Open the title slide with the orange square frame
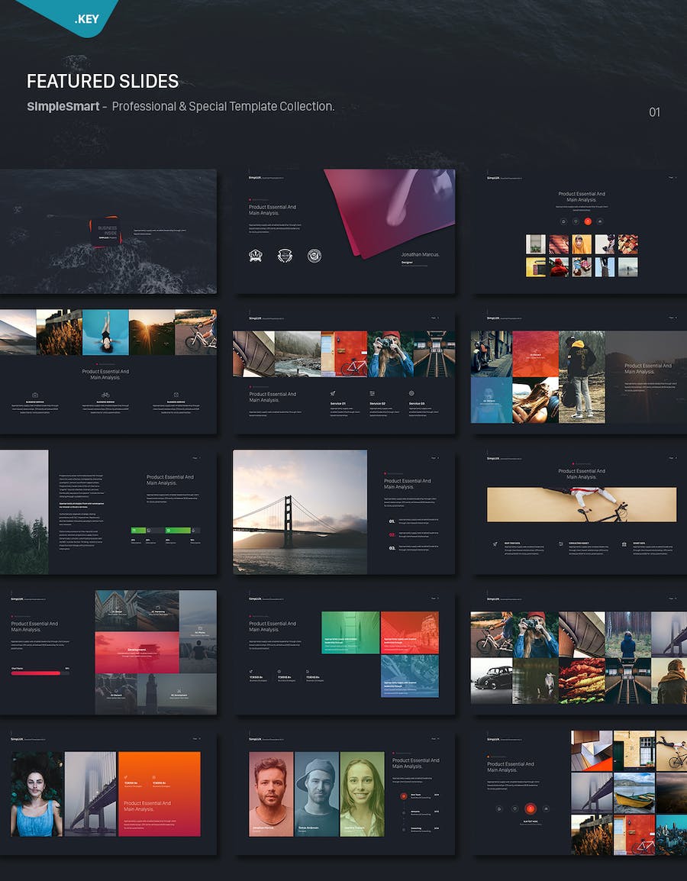This screenshot has height=881, width=687. [x=108, y=231]
